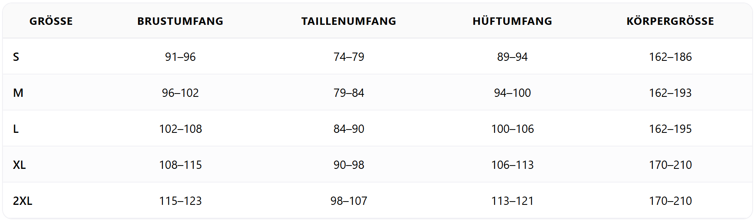The height and width of the screenshot is (221, 756).
Task: Click the KÖRPERGRÖSSE column header
Action: 670,21
